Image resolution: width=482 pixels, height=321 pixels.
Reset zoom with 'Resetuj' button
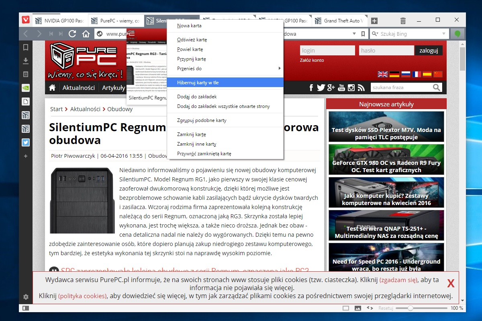(386, 308)
